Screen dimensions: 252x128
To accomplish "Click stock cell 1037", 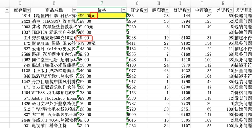I will (x=20, y=32).
